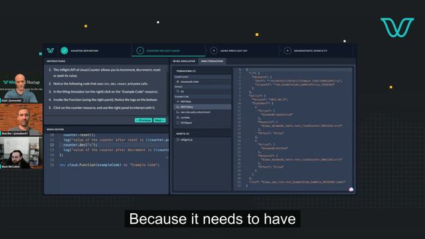Select the S3 resource under Default
The height and width of the screenshot is (239, 425).
203,92
